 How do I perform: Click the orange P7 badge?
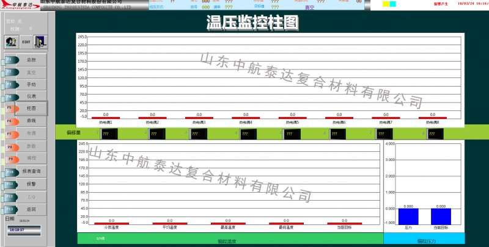click(x=12, y=134)
